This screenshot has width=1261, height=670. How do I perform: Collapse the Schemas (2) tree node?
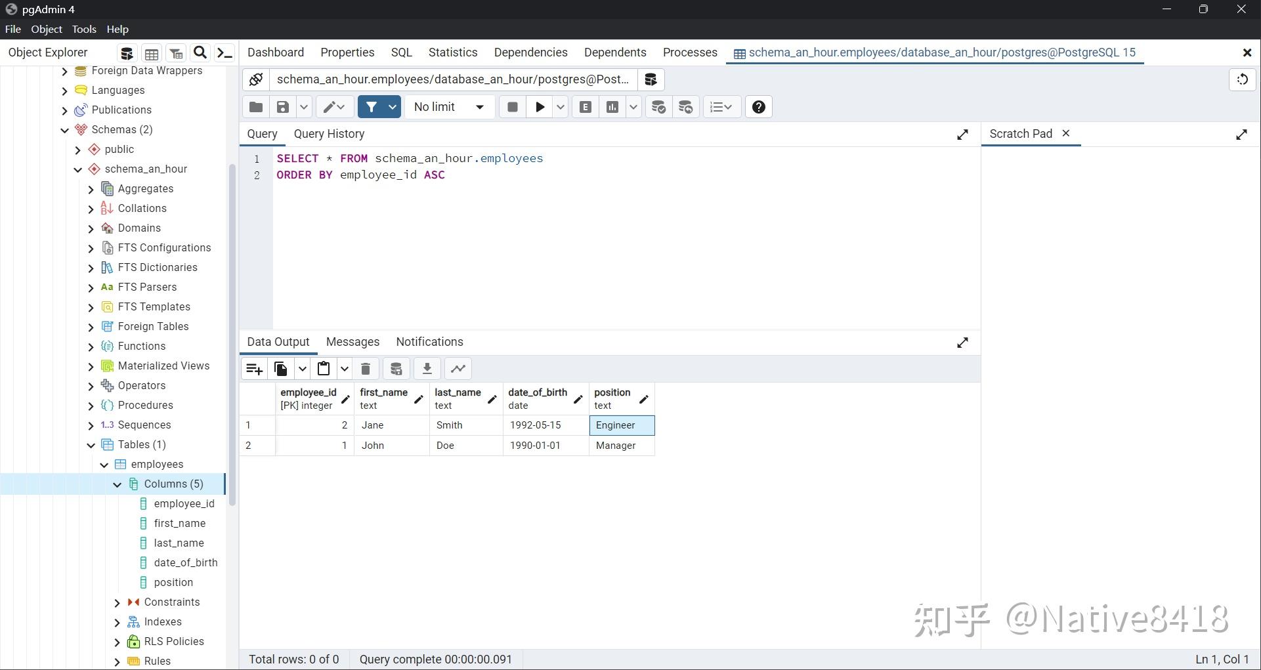(65, 130)
